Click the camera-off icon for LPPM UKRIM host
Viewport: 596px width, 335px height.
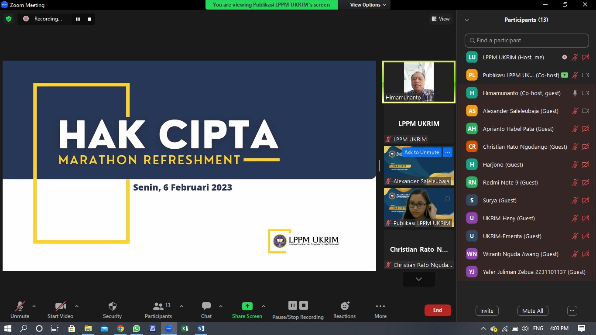pos(586,57)
